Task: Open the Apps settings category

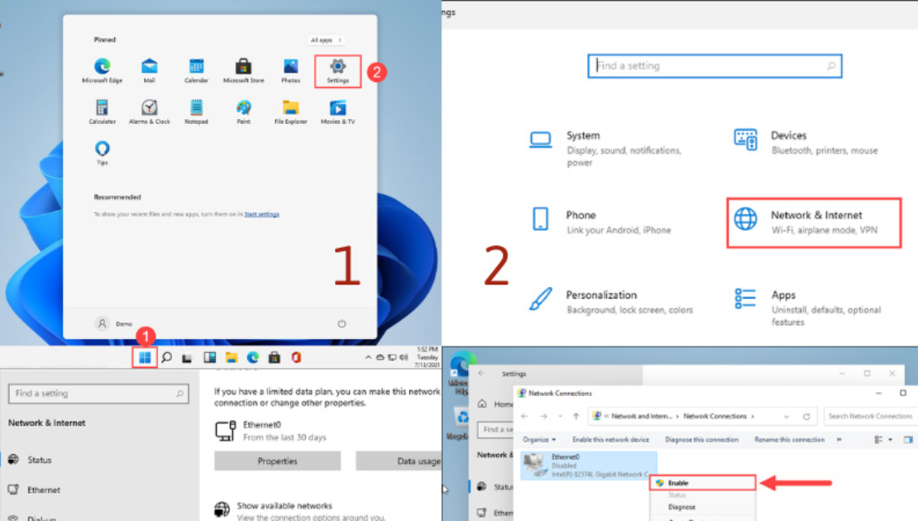Action: coord(809,308)
